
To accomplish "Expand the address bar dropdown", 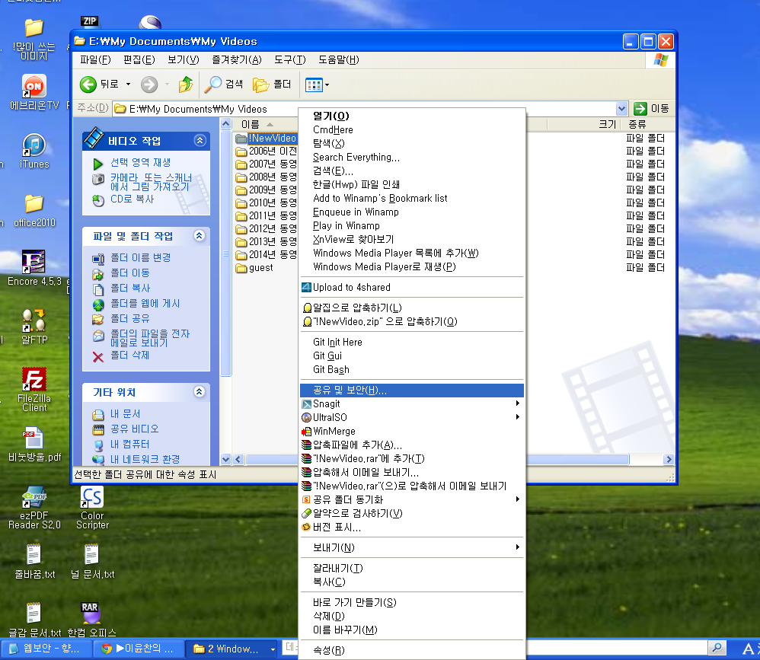I will [621, 109].
